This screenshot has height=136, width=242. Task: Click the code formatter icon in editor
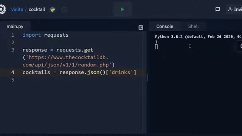point(141,28)
